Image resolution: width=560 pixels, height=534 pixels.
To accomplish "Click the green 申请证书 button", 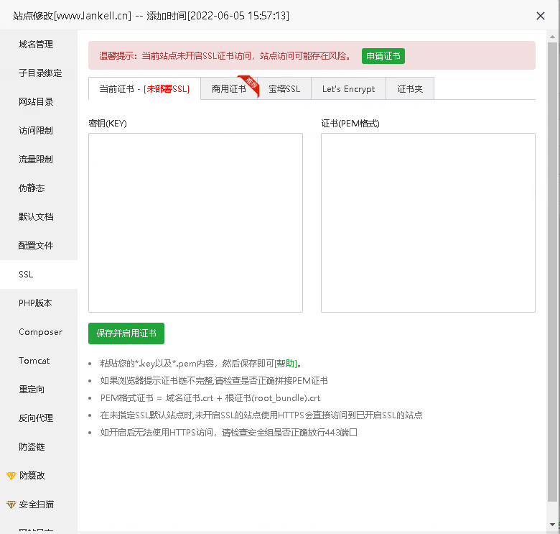I will [x=383, y=56].
